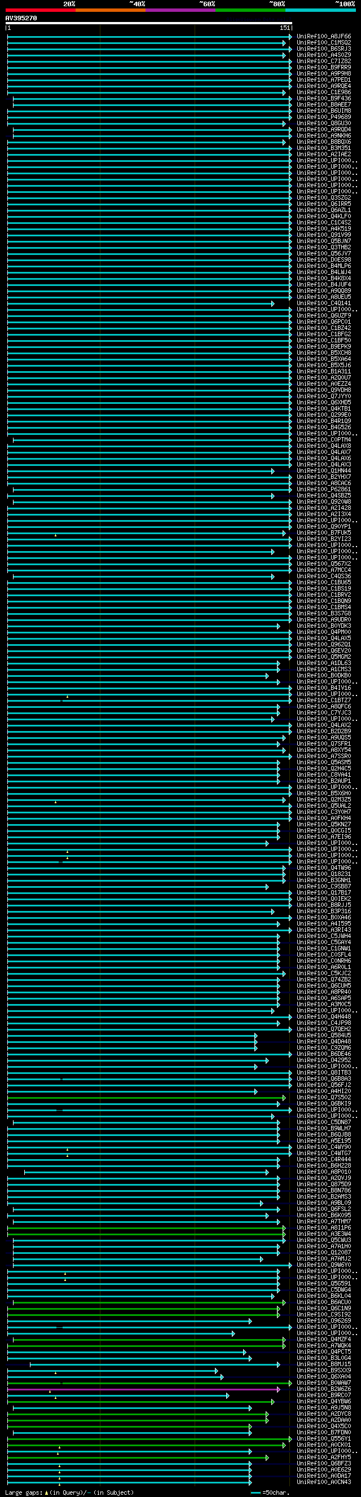Select hit label UniRef100_A7PED1
Screen dimensions: 361x1497
click(x=324, y=80)
